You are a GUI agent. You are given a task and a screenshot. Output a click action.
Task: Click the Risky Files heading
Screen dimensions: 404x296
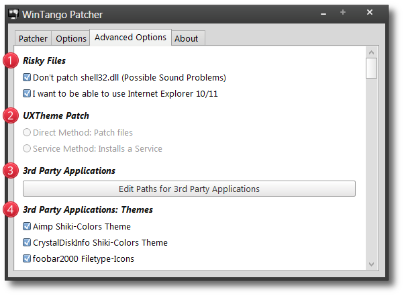pos(44,61)
